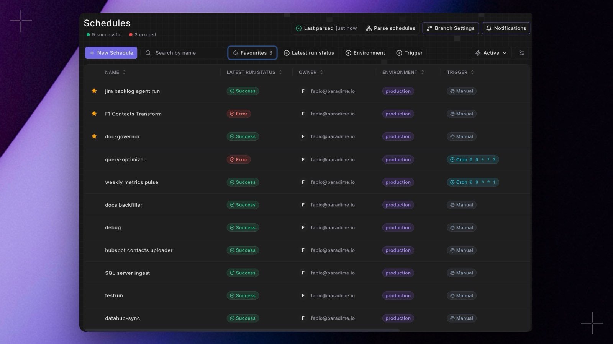This screenshot has height=344, width=613.
Task: Click Error badge for query-optimizer
Action: click(x=238, y=159)
